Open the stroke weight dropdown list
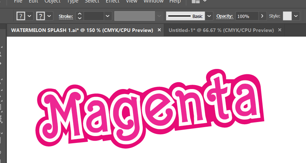This screenshot has width=306, height=163. tap(108, 16)
